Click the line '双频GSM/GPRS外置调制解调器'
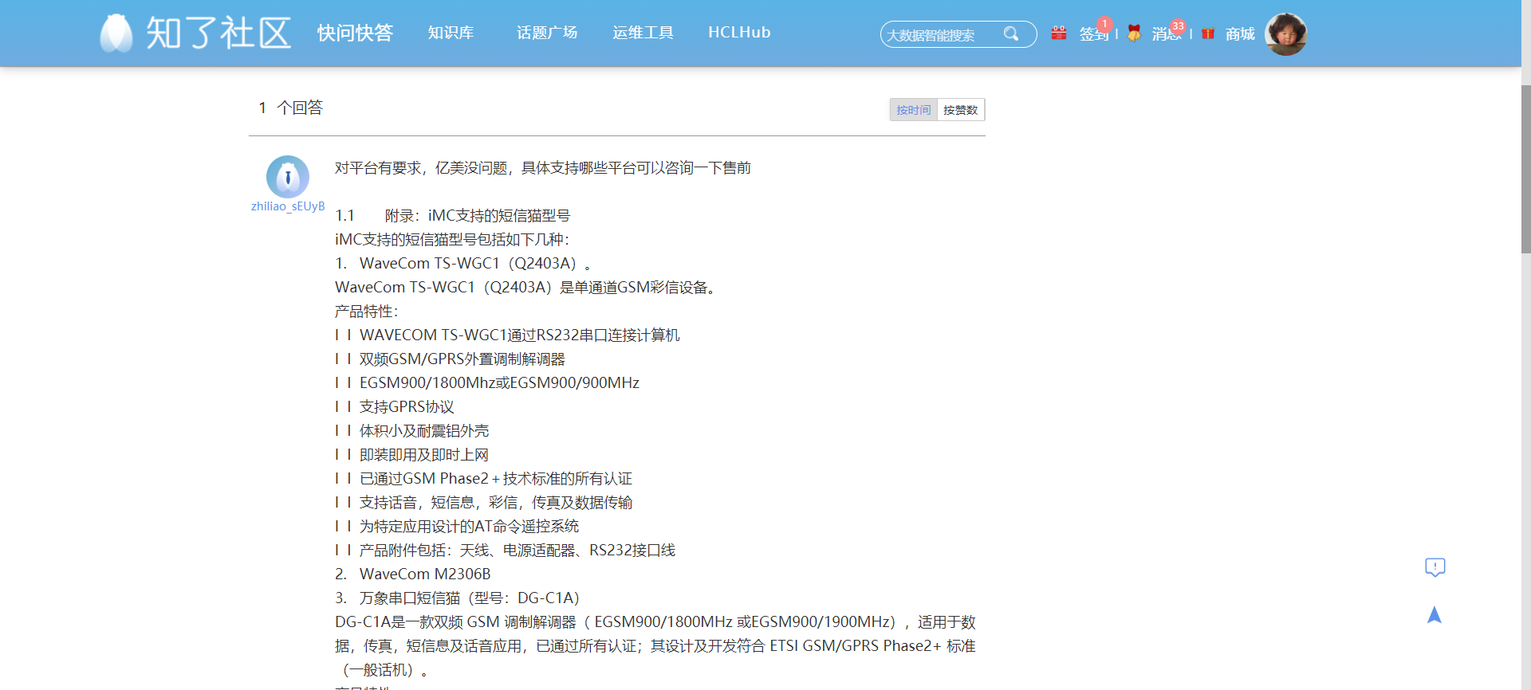 pos(462,359)
